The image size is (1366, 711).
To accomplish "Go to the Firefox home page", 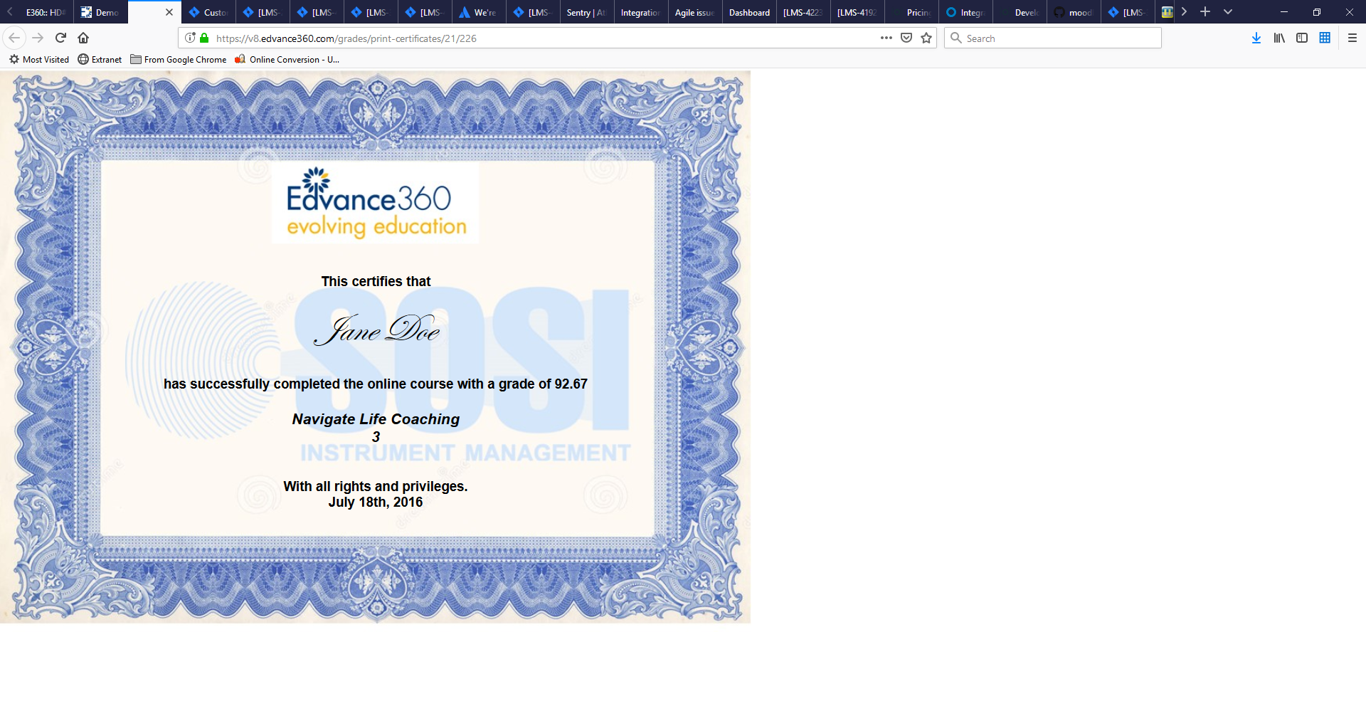I will [83, 38].
